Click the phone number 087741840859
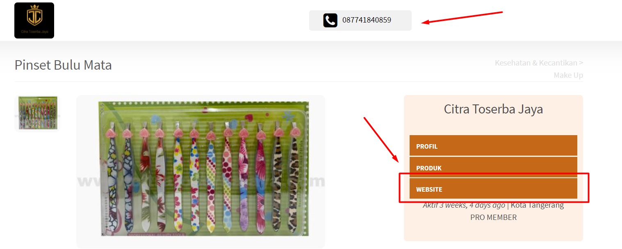 coord(367,20)
